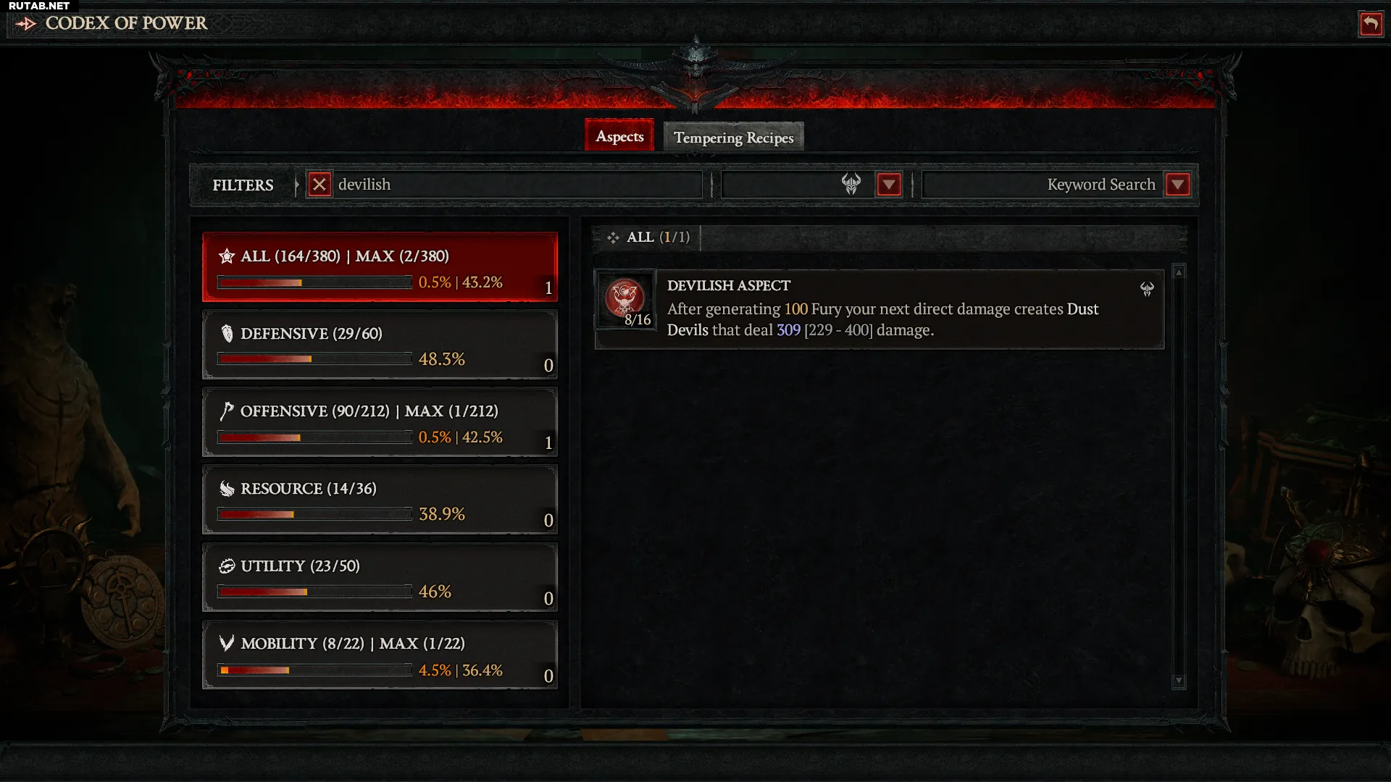
Task: Collapse the ALL (1/1) results header
Action: click(x=648, y=237)
